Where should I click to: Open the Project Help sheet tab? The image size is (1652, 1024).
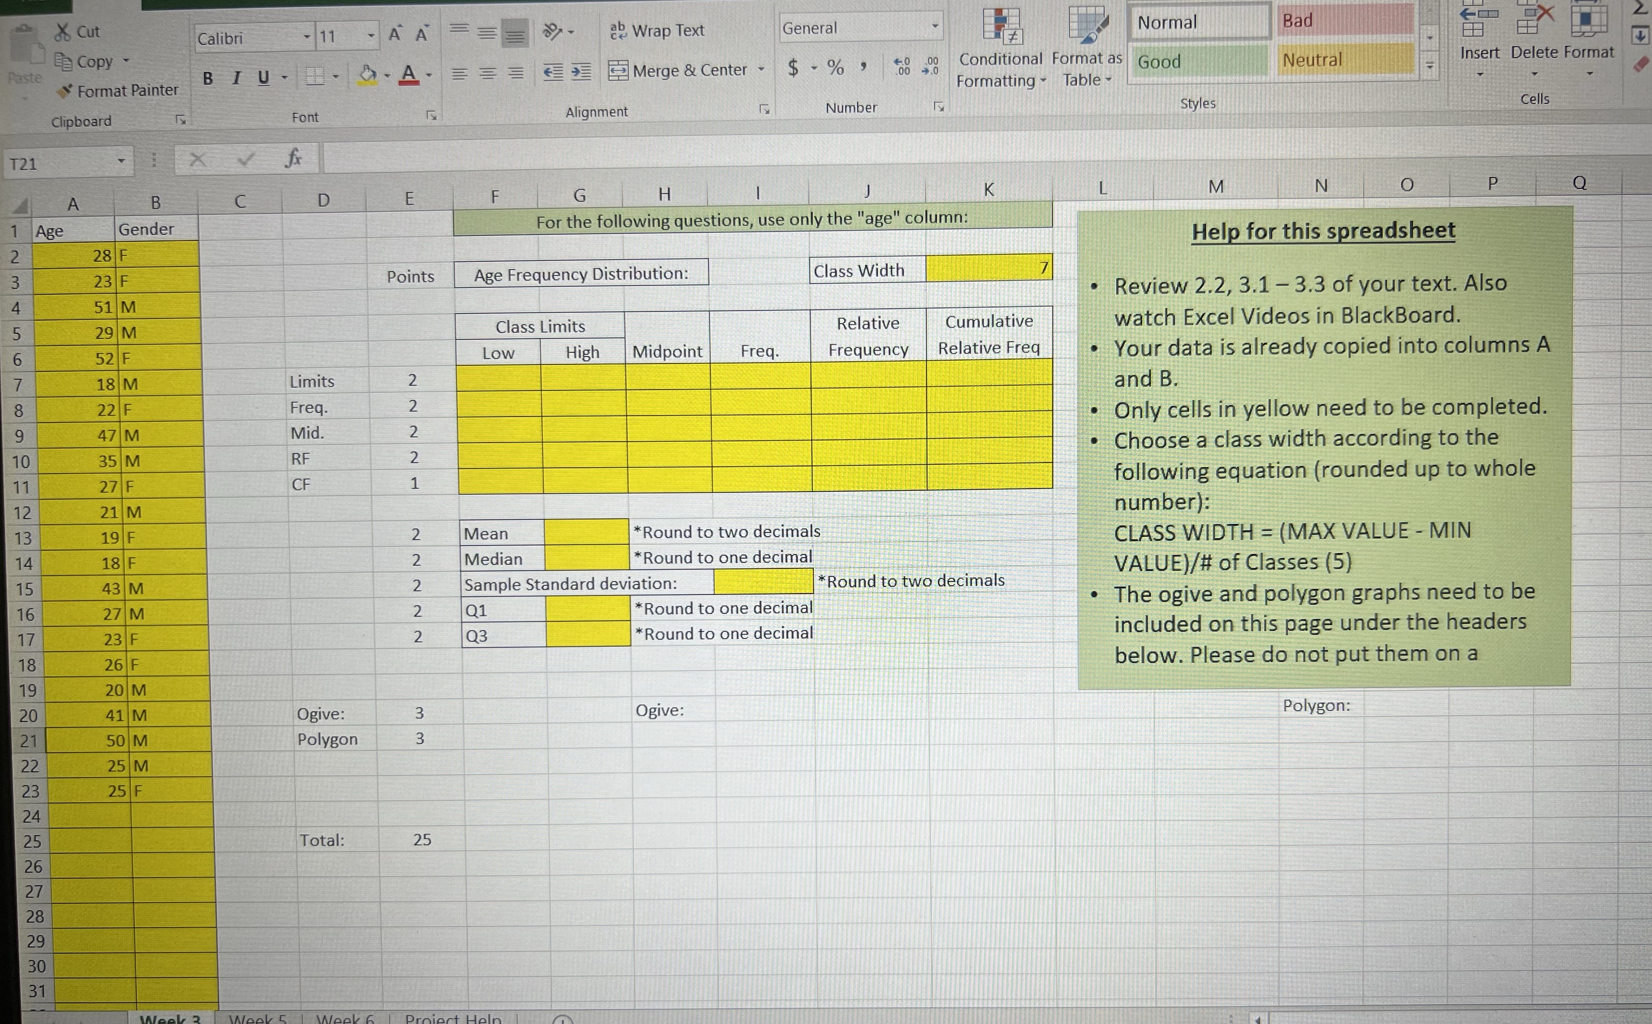coord(453,1019)
